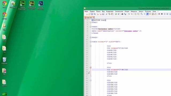Click the Close All toolbar icon
The image size is (171, 96).
100,14
